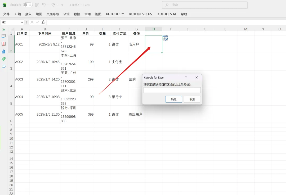Click the 取消 button in dialog
This screenshot has width=286, height=195.
click(192, 99)
